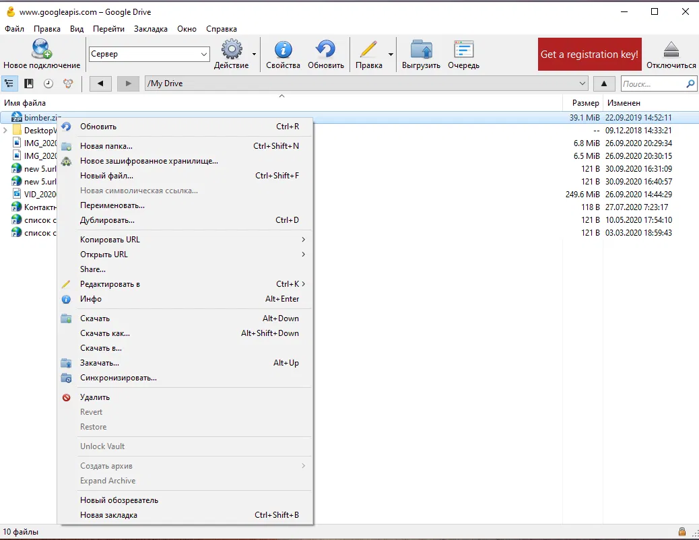Image resolution: width=699 pixels, height=540 pixels.
Task: Choose Дублировать in the context menu
Action: (x=185, y=220)
